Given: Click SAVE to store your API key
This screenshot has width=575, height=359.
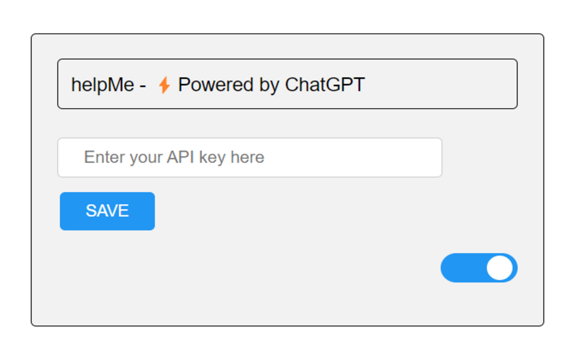Looking at the screenshot, I should (107, 211).
